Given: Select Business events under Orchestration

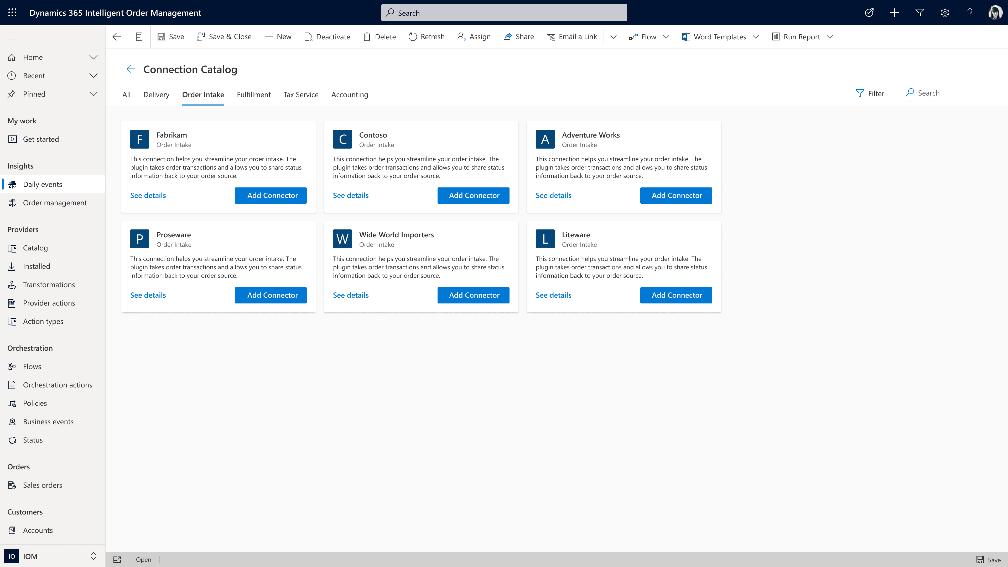Looking at the screenshot, I should pos(48,422).
